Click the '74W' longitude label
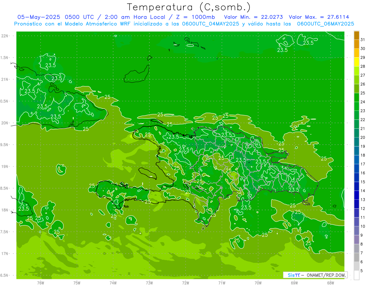Image resolution: width=371 pixels, height=287 pixels. point(113,283)
